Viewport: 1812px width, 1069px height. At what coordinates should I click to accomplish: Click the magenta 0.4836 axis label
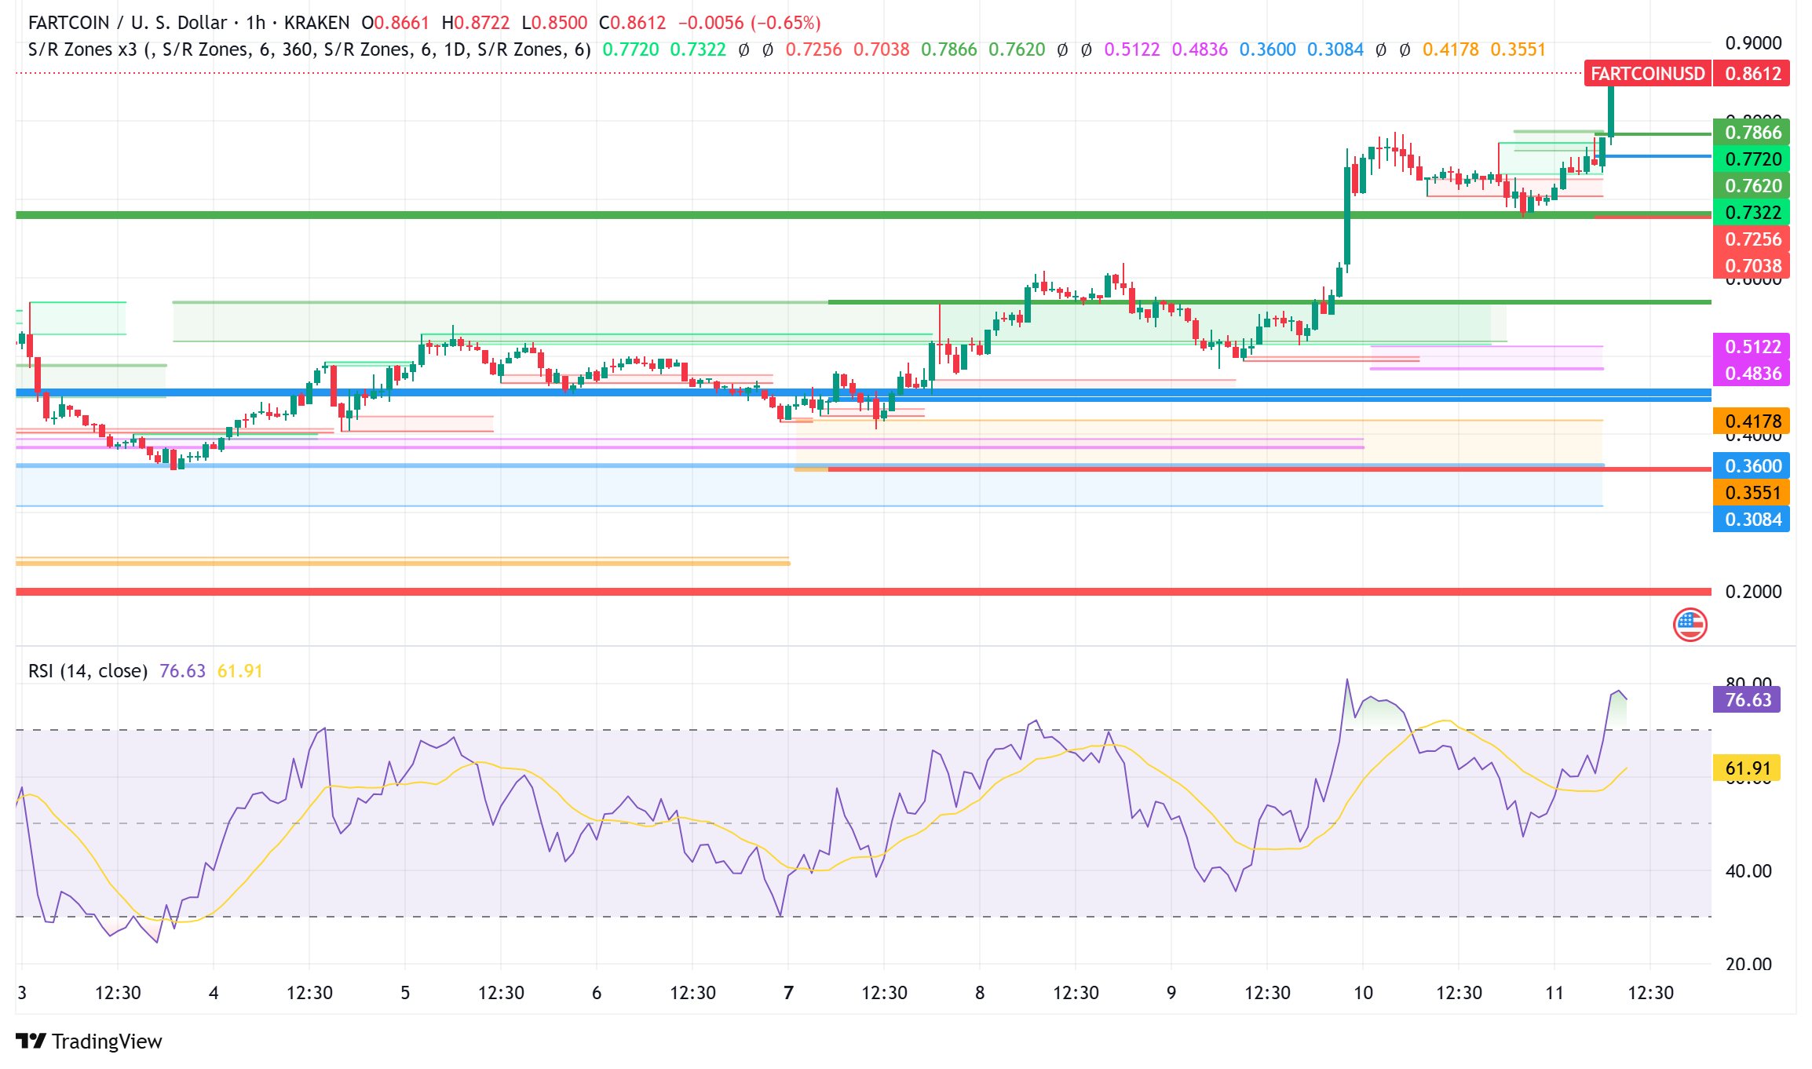pos(1752,373)
